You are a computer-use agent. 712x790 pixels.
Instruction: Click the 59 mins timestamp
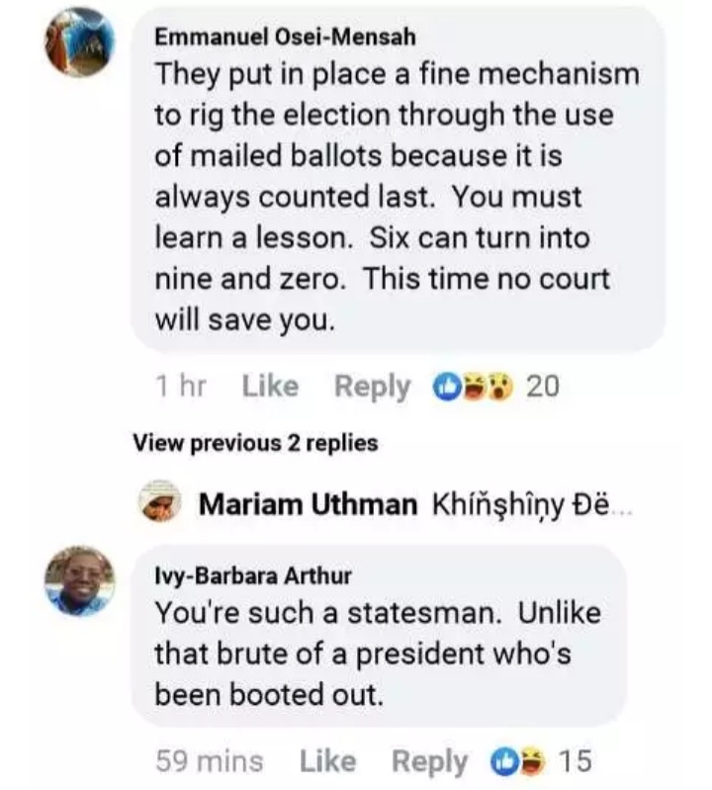point(210,761)
